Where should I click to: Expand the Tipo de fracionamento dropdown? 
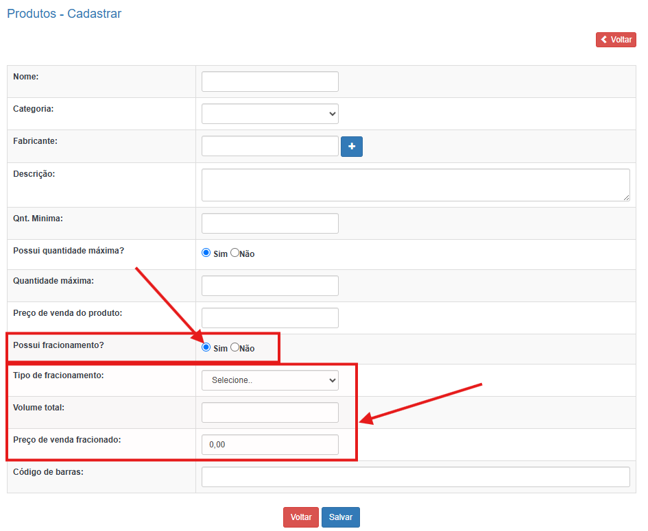269,380
